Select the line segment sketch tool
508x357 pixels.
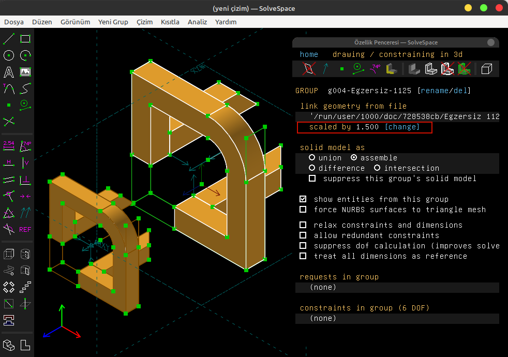coord(9,39)
